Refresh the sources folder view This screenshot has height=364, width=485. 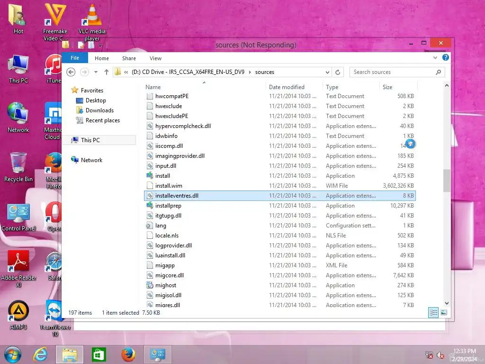coord(338,72)
